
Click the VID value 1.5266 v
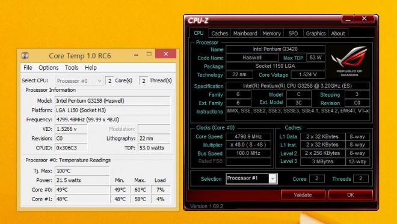71,129
